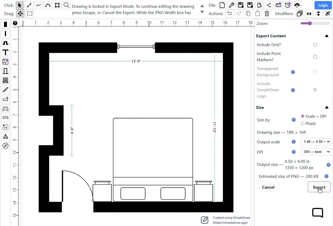Open help for estimated PNG size
The image size is (333, 226).
(x=326, y=176)
